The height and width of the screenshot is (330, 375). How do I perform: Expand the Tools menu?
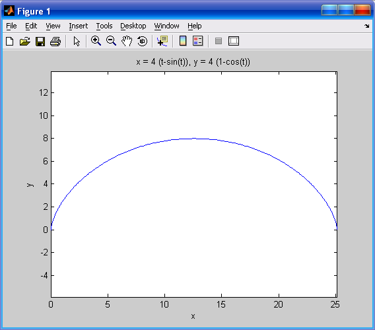(x=104, y=26)
